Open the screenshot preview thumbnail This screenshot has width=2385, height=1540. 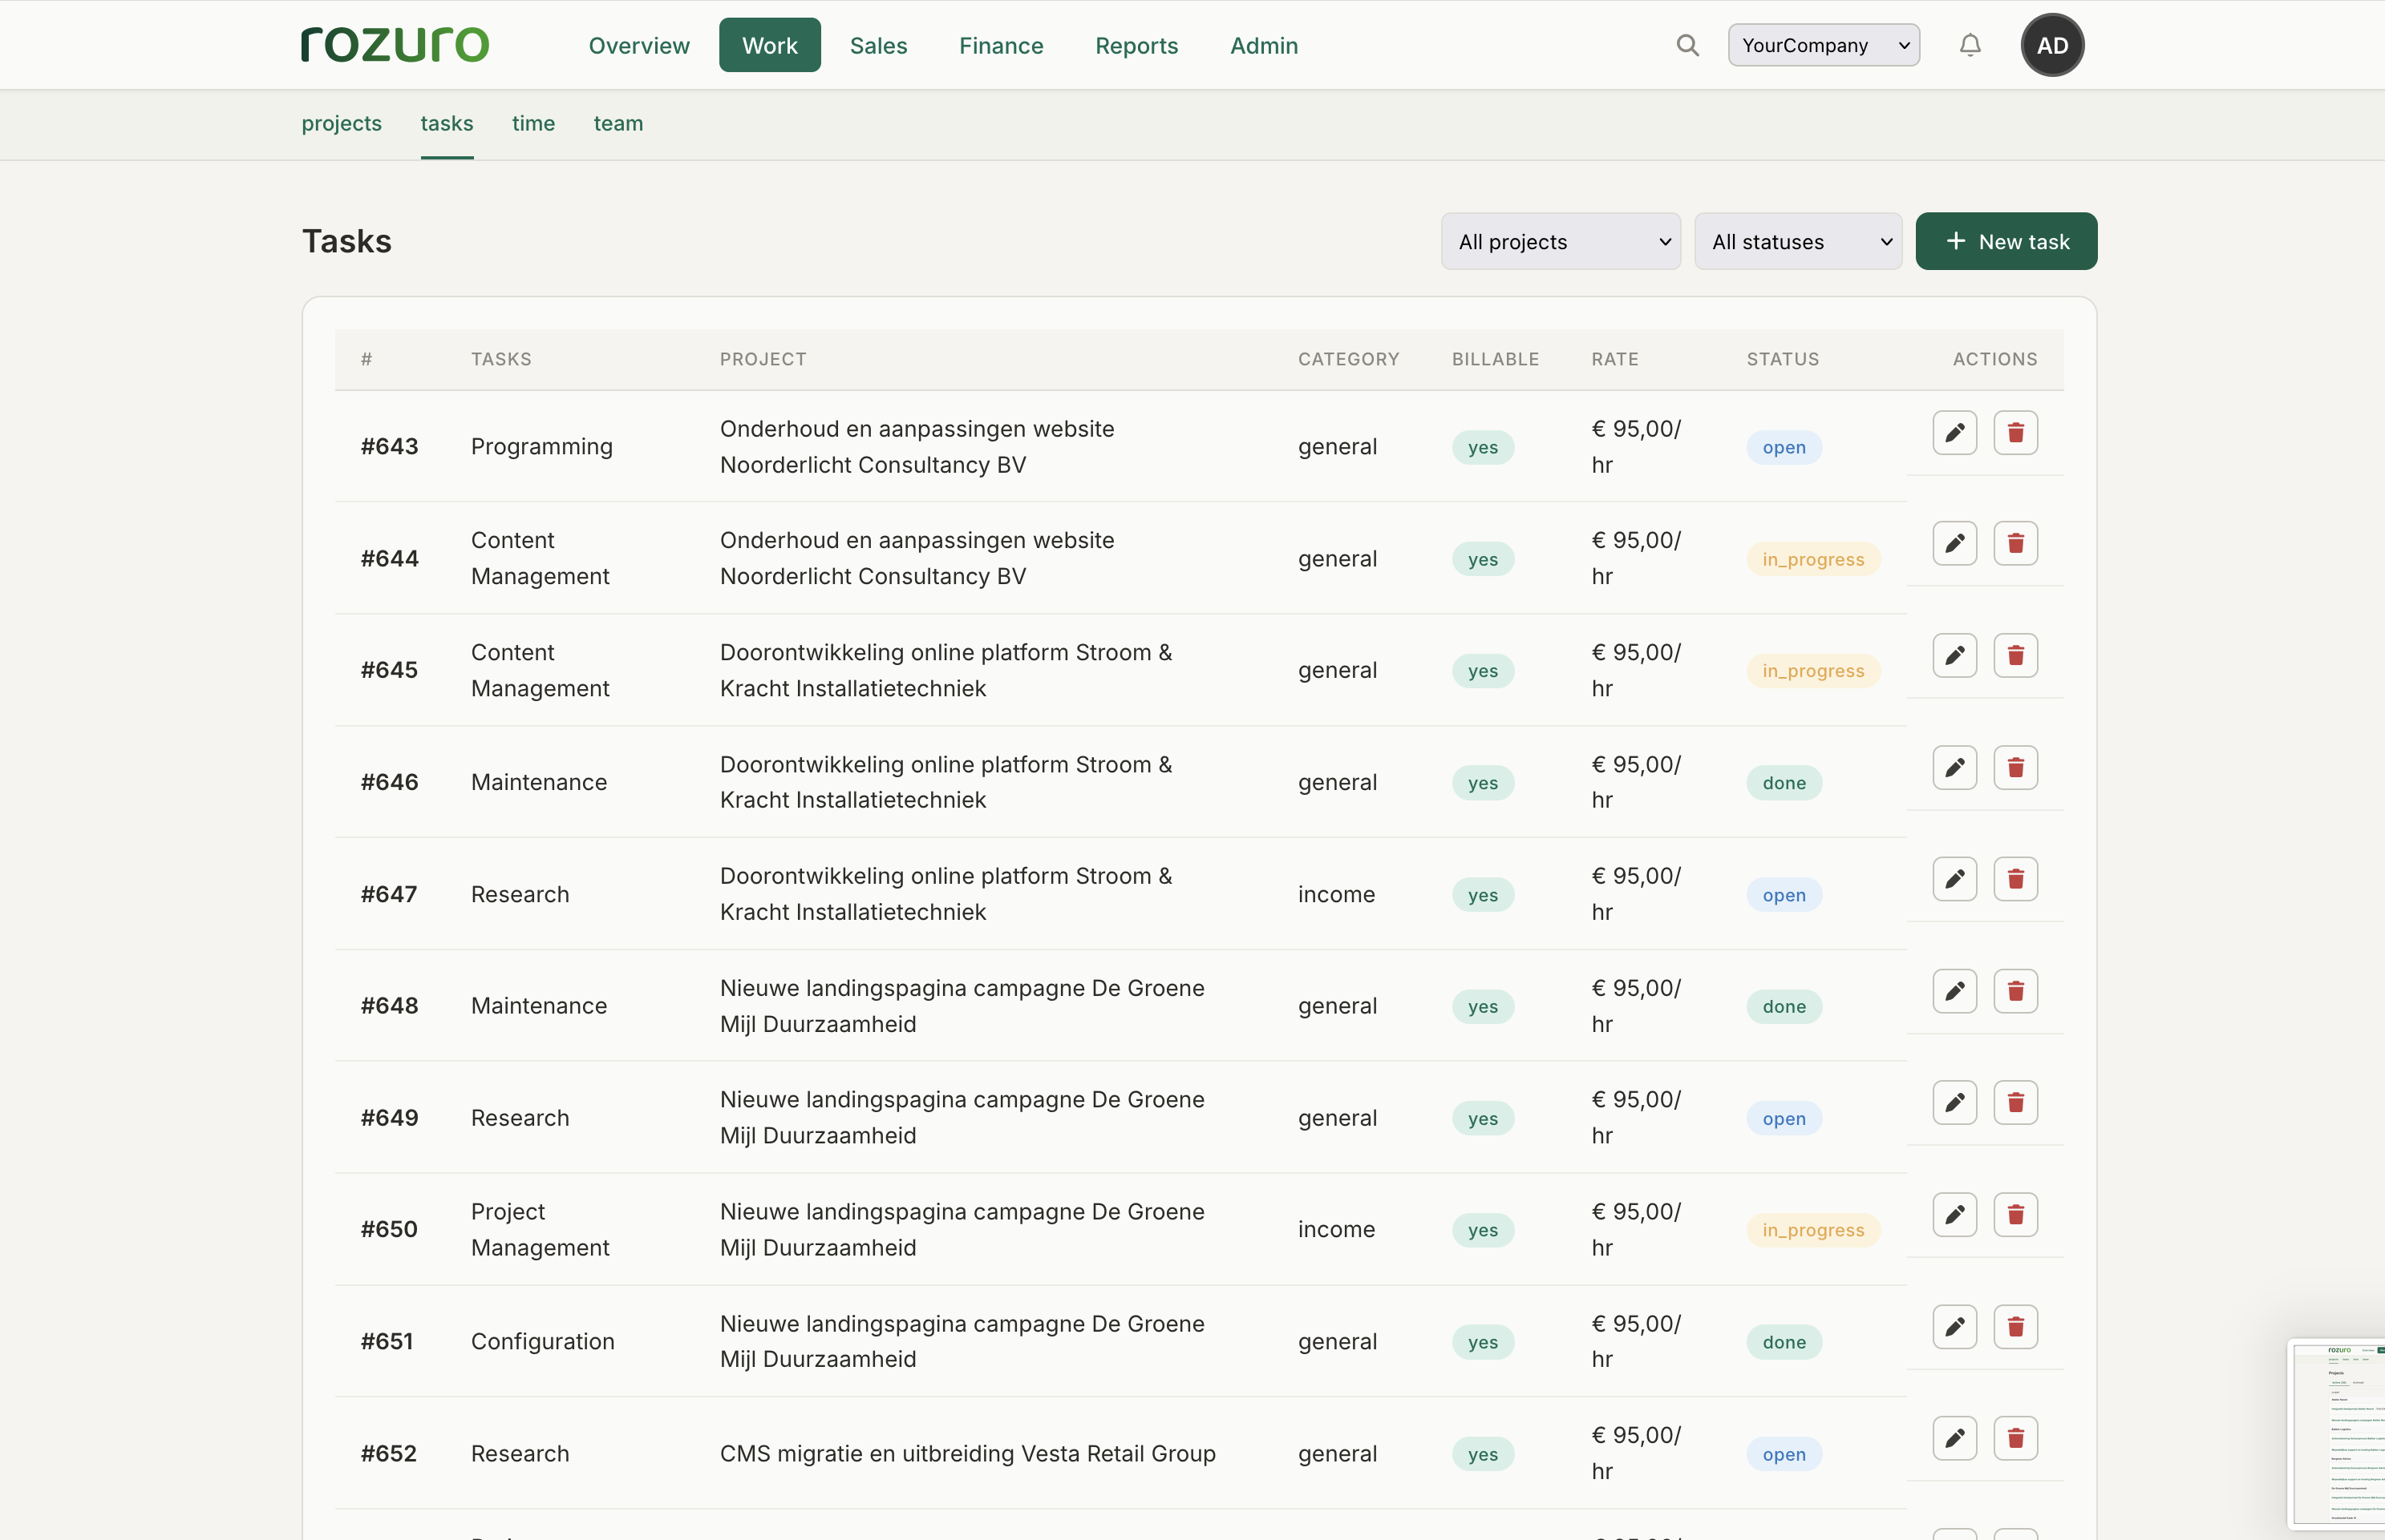(2337, 1433)
